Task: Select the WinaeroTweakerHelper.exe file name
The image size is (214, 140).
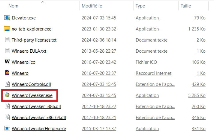Action: [39, 129]
